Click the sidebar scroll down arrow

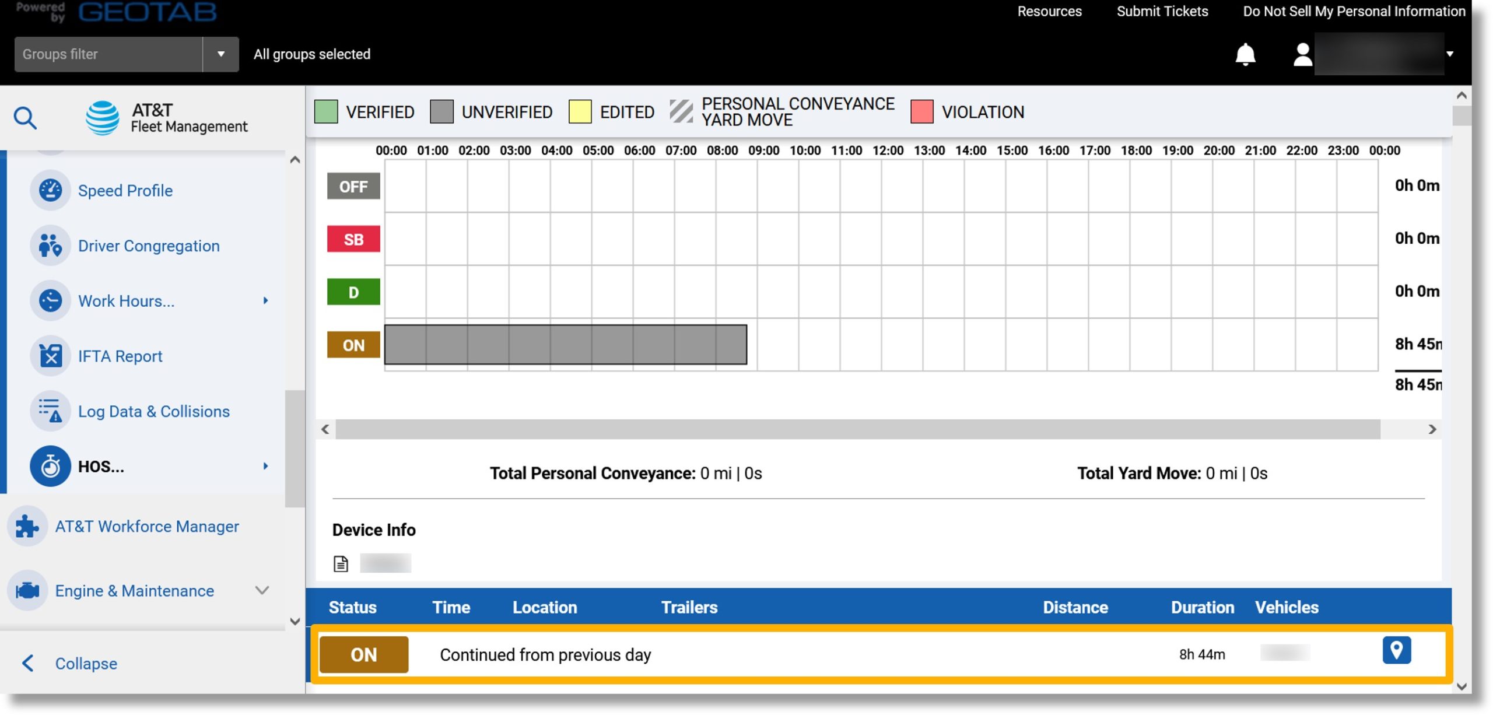295,622
